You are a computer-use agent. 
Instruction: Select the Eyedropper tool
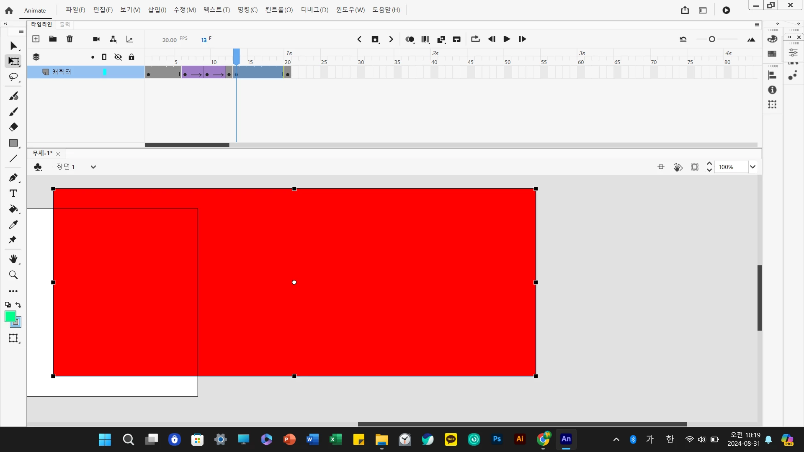pos(13,225)
